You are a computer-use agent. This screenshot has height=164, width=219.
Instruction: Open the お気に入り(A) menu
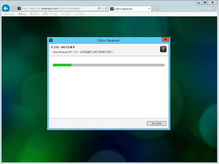[49, 14]
